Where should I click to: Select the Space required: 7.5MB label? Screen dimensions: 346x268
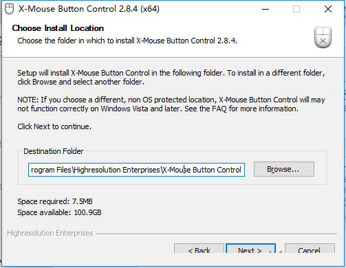(x=55, y=201)
